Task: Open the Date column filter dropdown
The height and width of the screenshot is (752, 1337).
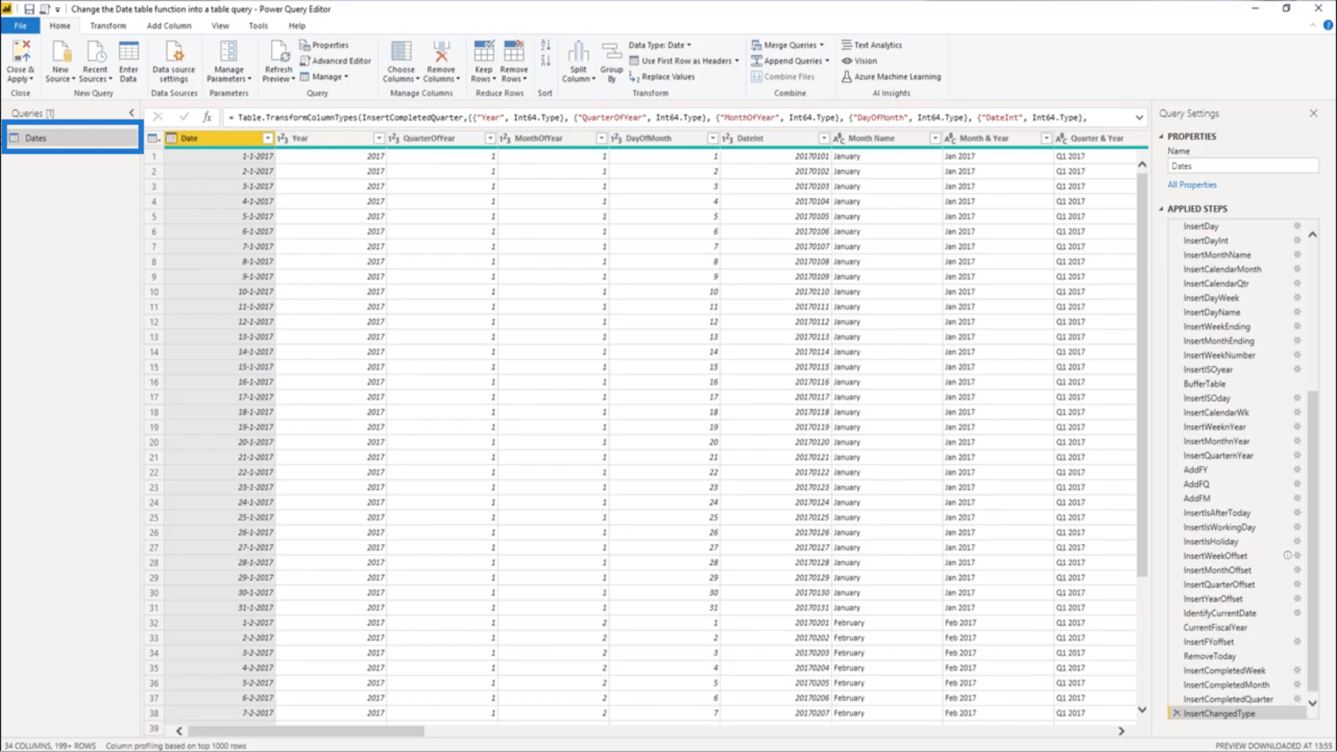Action: pyautogui.click(x=267, y=138)
